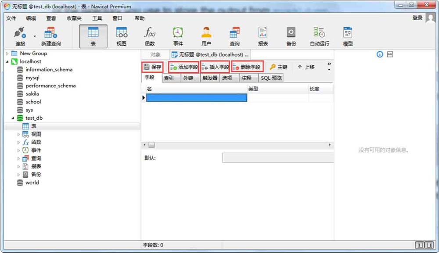Switch to the 触发器 tab
This screenshot has width=439, height=253.
pos(210,78)
